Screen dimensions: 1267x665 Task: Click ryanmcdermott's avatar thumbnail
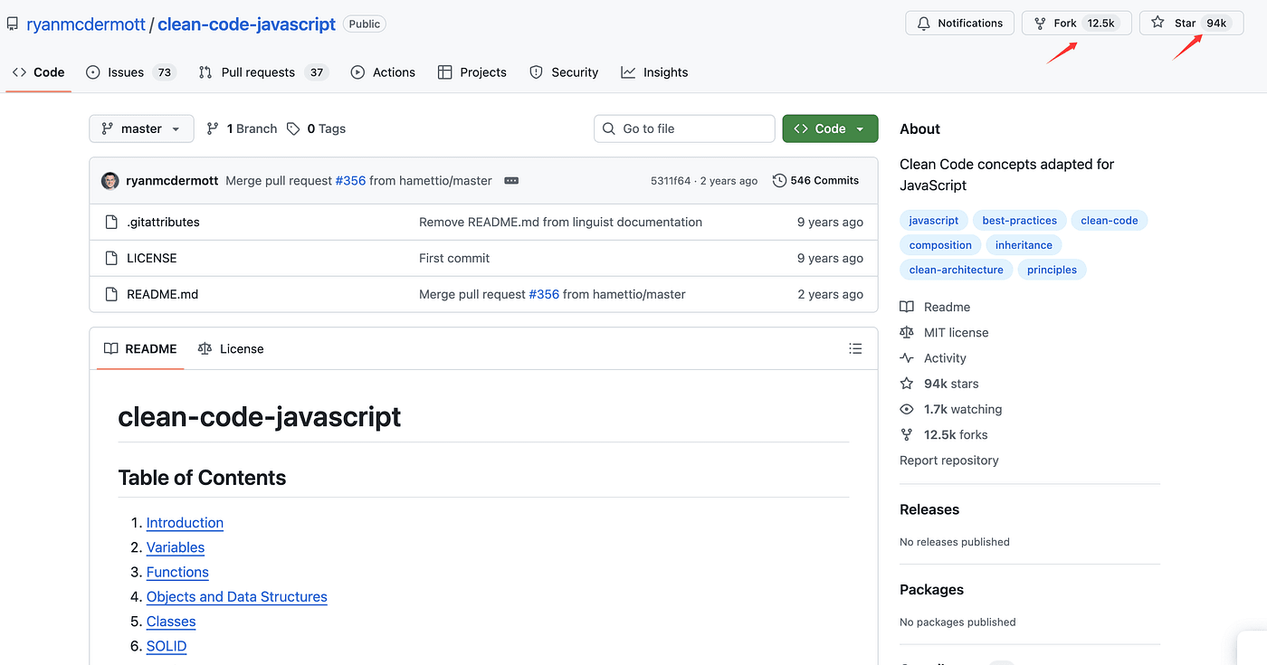[110, 181]
